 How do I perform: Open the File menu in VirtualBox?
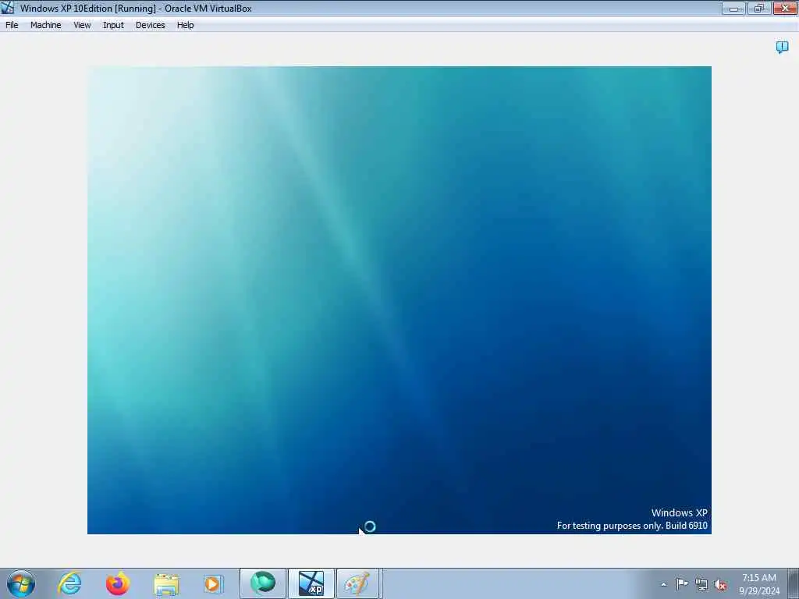tap(12, 25)
